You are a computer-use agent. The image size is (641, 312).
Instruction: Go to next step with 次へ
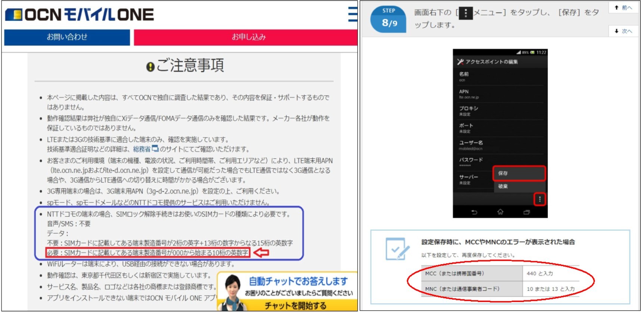[x=623, y=31]
